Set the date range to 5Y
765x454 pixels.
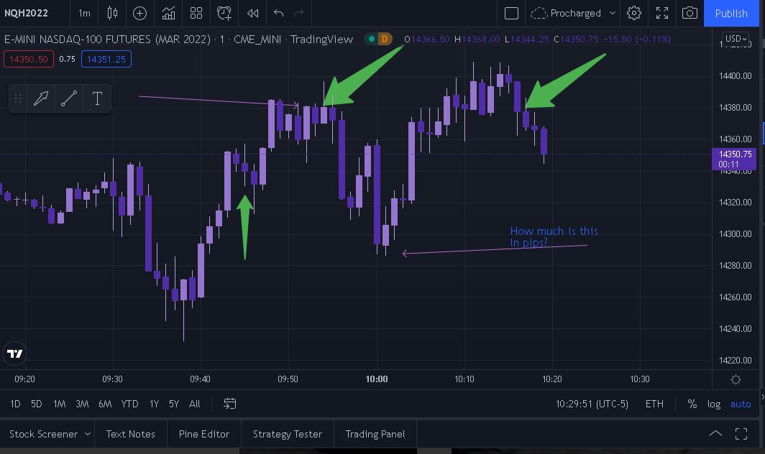(x=174, y=404)
